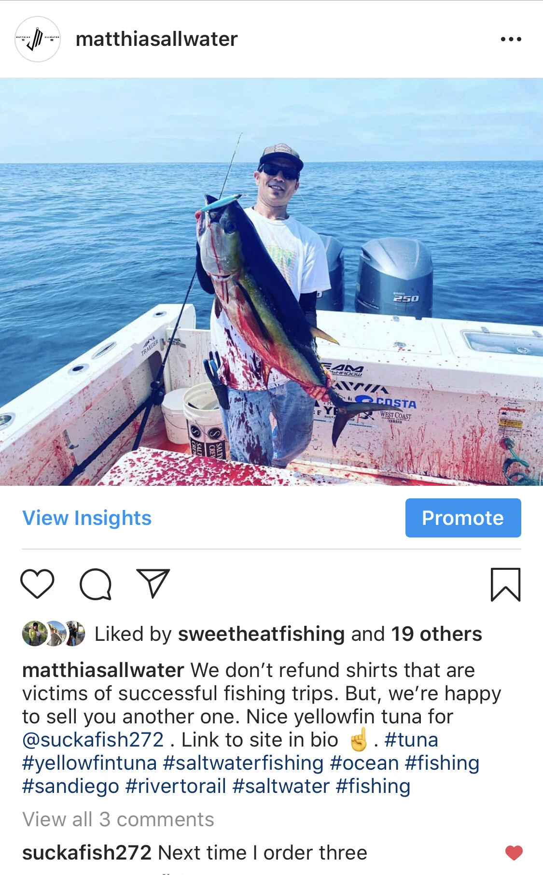Image resolution: width=543 pixels, height=875 pixels.
Task: Open the three-dot post options menu
Action: point(511,39)
